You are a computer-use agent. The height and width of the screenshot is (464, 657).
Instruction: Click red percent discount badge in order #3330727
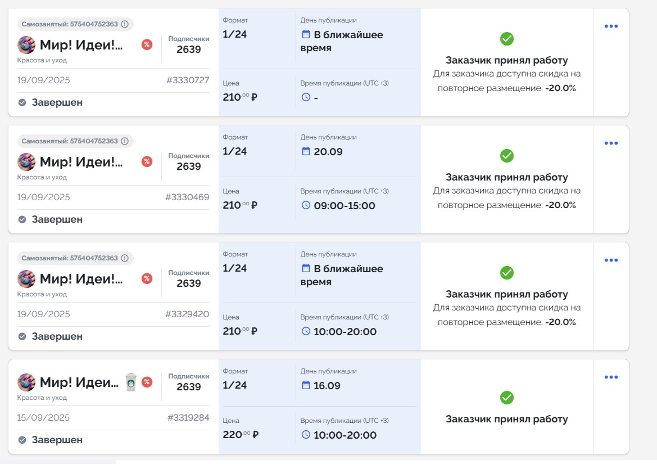point(147,44)
